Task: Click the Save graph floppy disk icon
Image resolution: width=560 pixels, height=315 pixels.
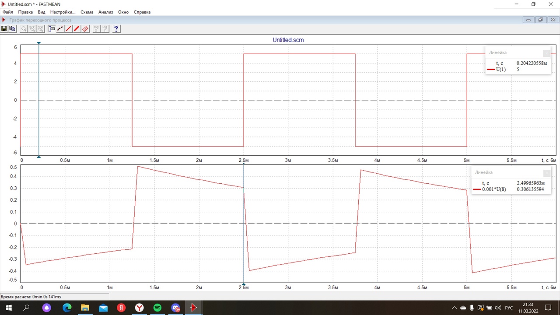Action: coord(4,29)
